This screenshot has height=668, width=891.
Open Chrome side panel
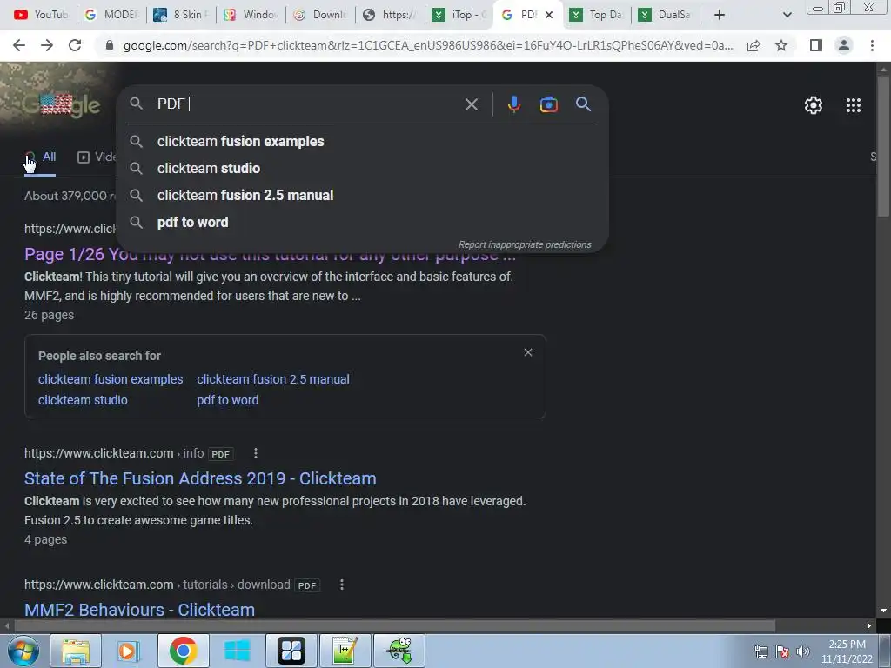pos(816,45)
